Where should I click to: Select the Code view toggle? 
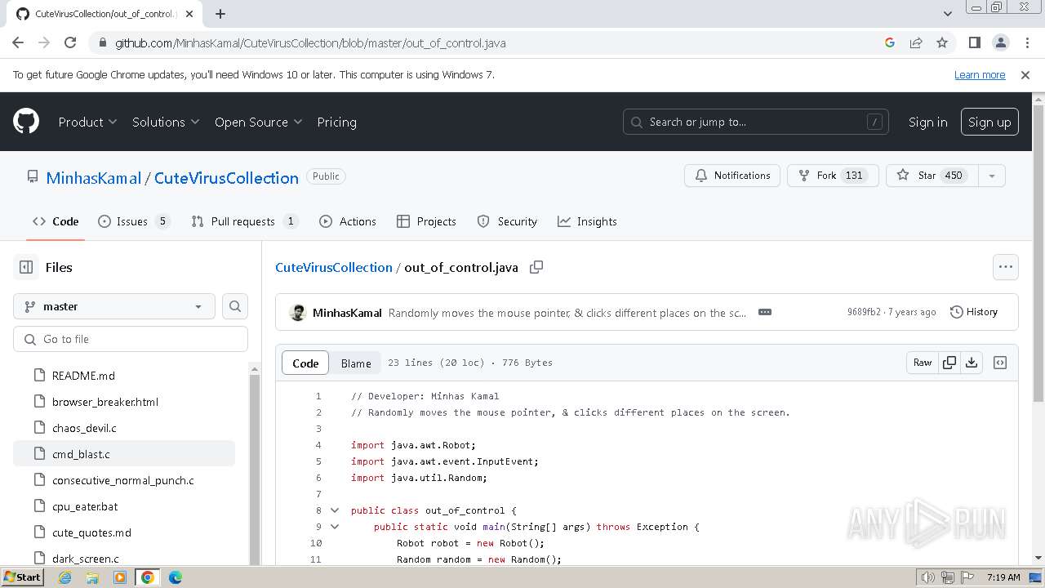(305, 363)
